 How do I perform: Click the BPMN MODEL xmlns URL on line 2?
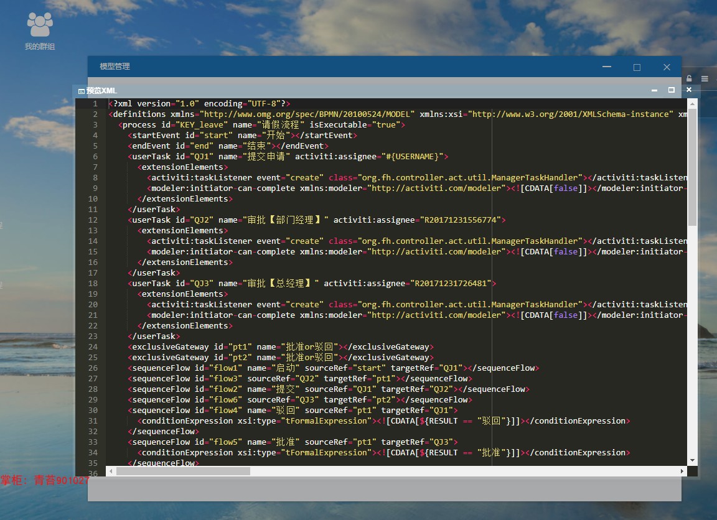pos(307,114)
